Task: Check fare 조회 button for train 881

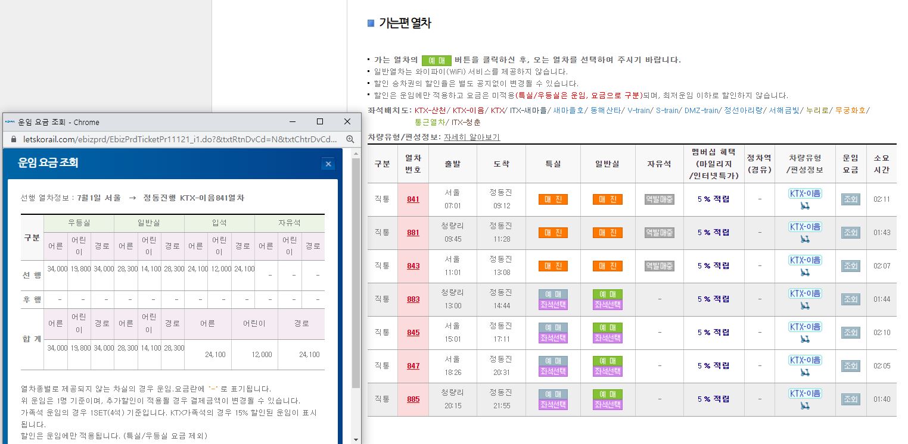Action: [850, 233]
